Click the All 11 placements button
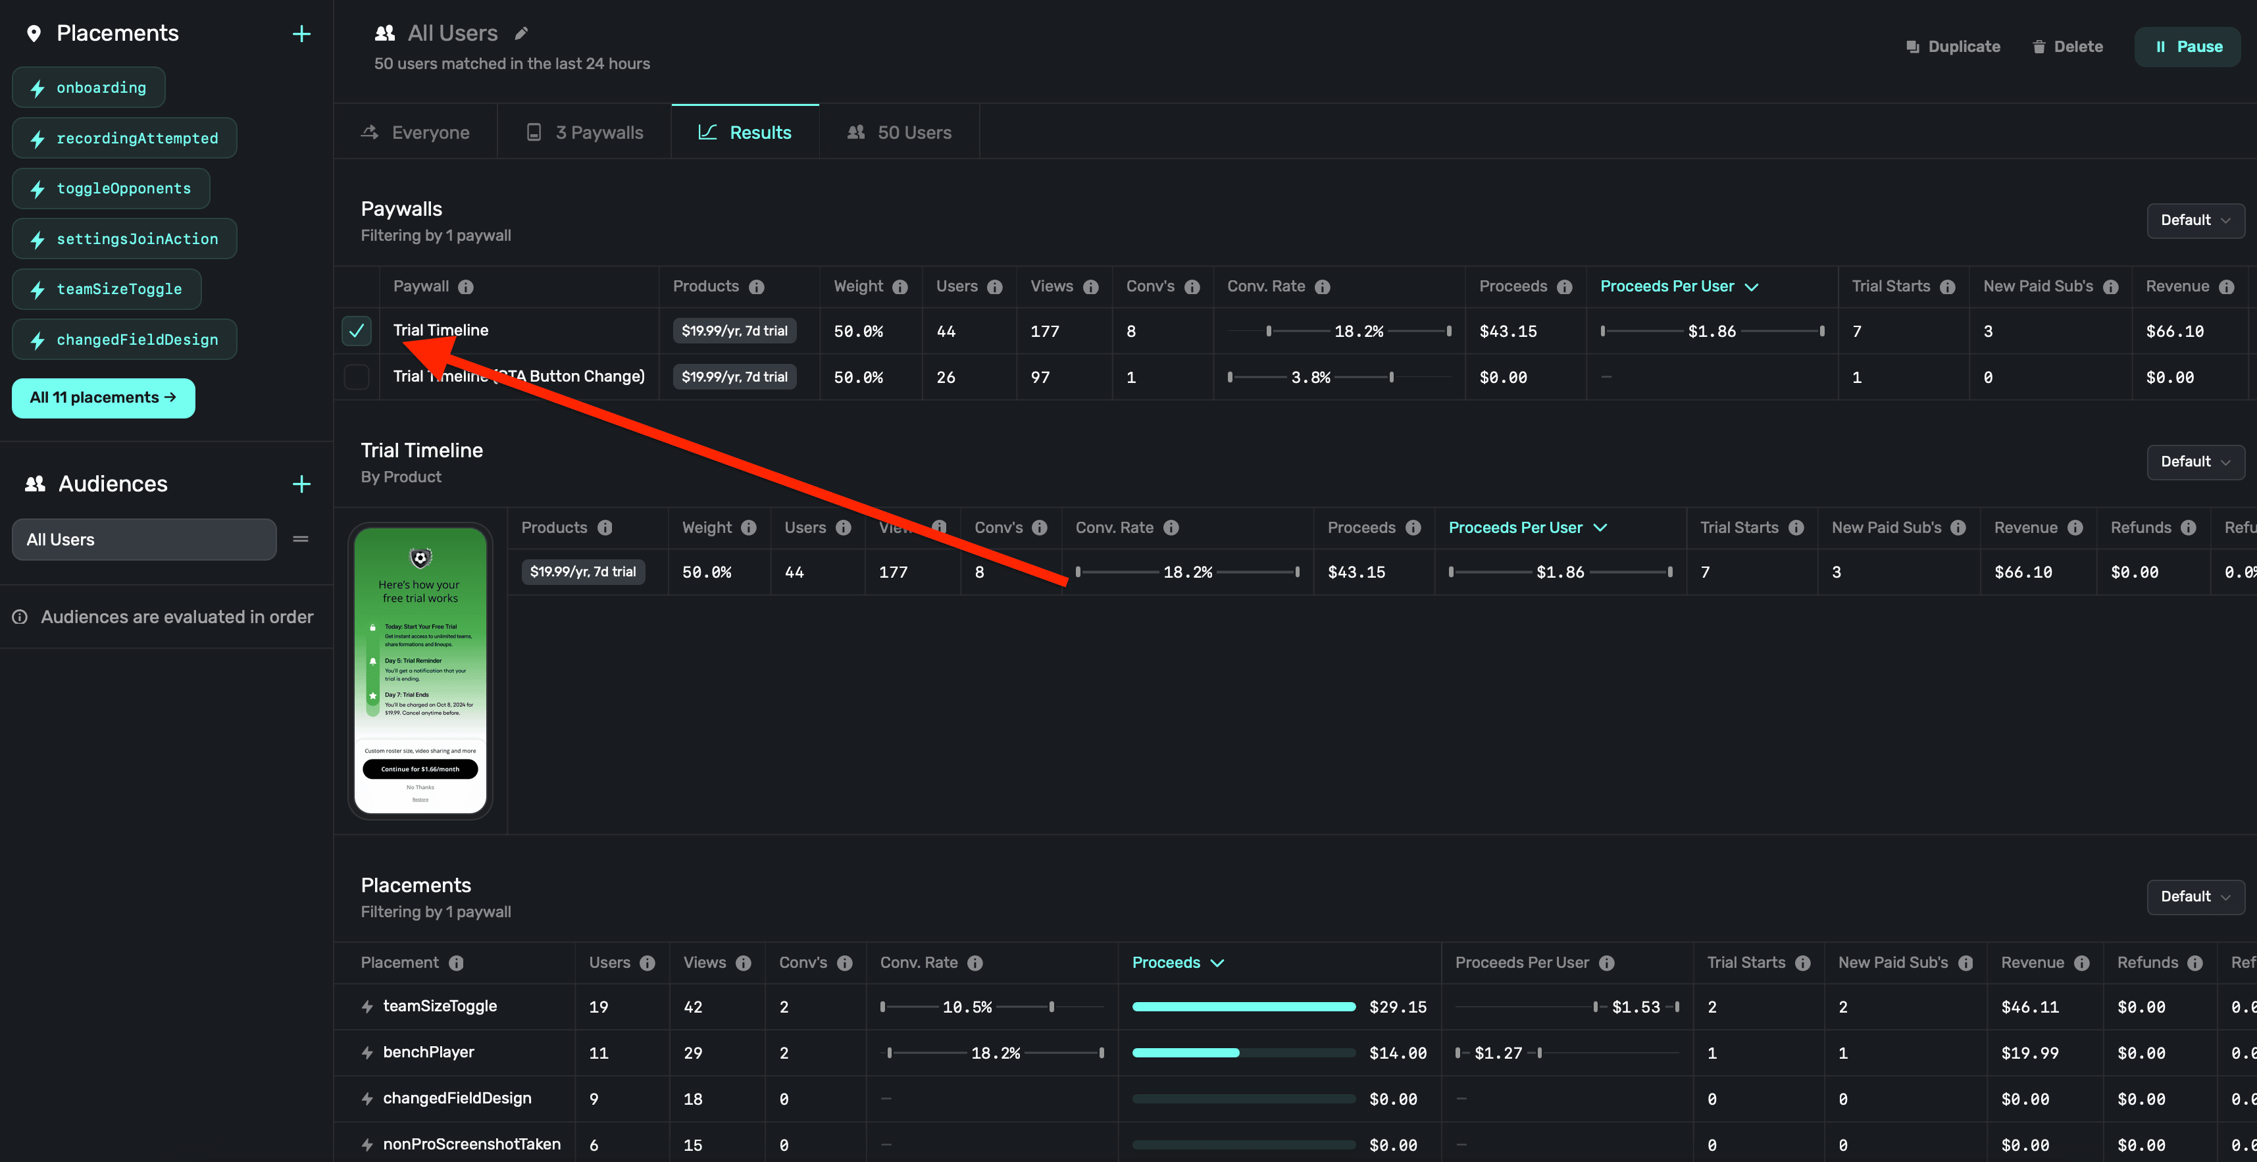 point(103,398)
